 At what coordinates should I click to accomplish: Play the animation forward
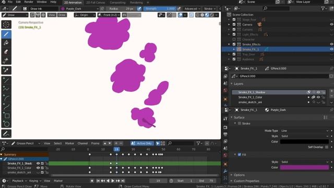pyautogui.click(x=113, y=181)
